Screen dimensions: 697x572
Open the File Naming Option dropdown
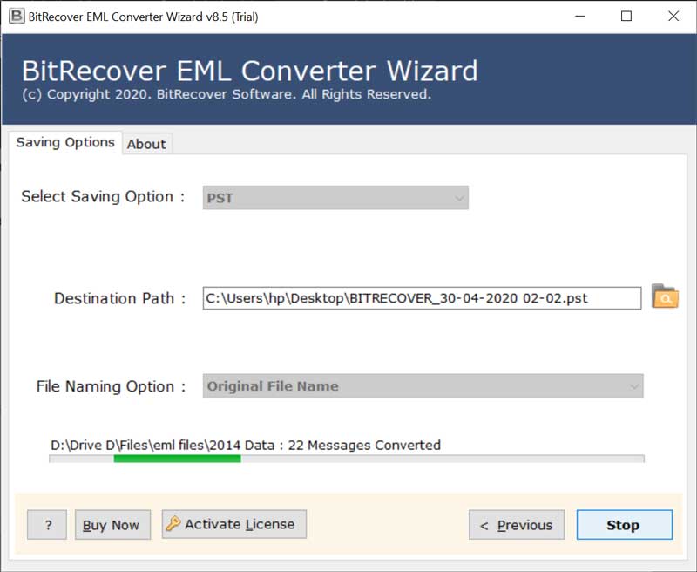[x=423, y=386]
